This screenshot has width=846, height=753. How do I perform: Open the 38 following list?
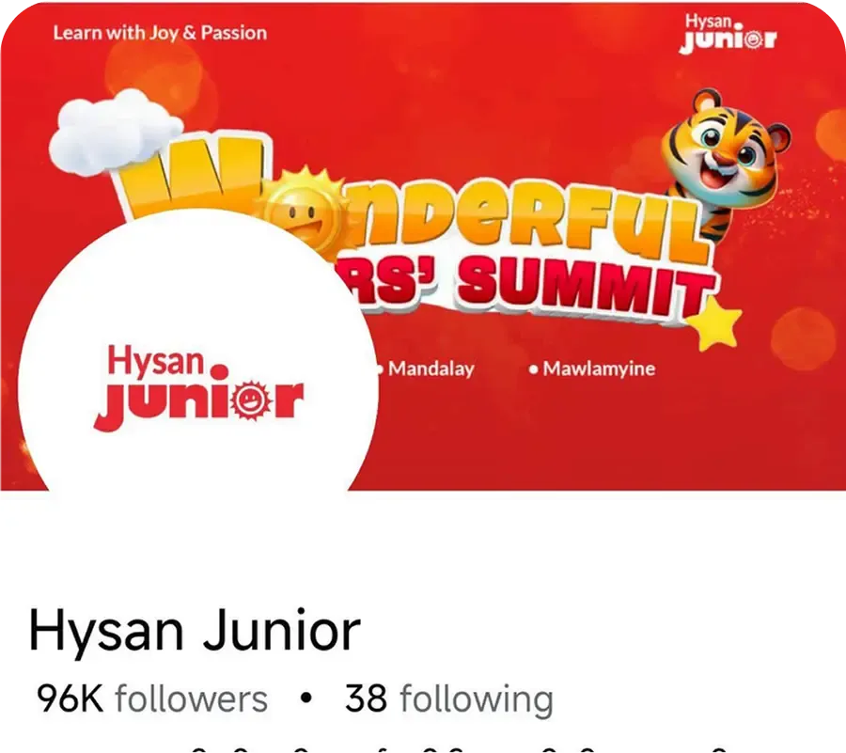[x=449, y=698]
